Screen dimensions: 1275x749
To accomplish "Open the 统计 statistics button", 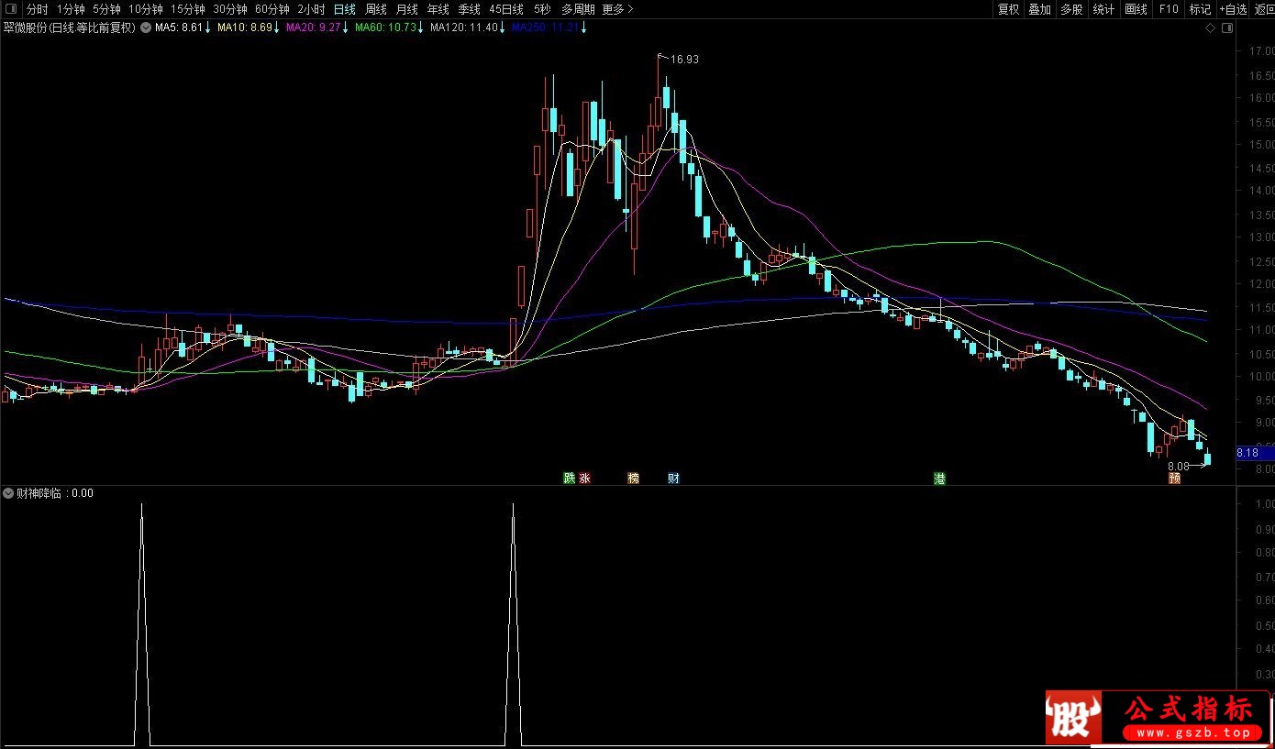I will click(1103, 9).
